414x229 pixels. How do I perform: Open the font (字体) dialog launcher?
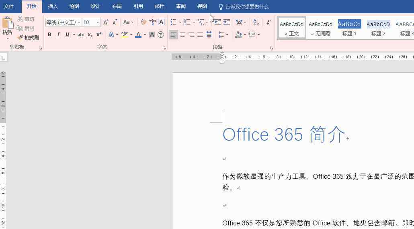point(164,48)
